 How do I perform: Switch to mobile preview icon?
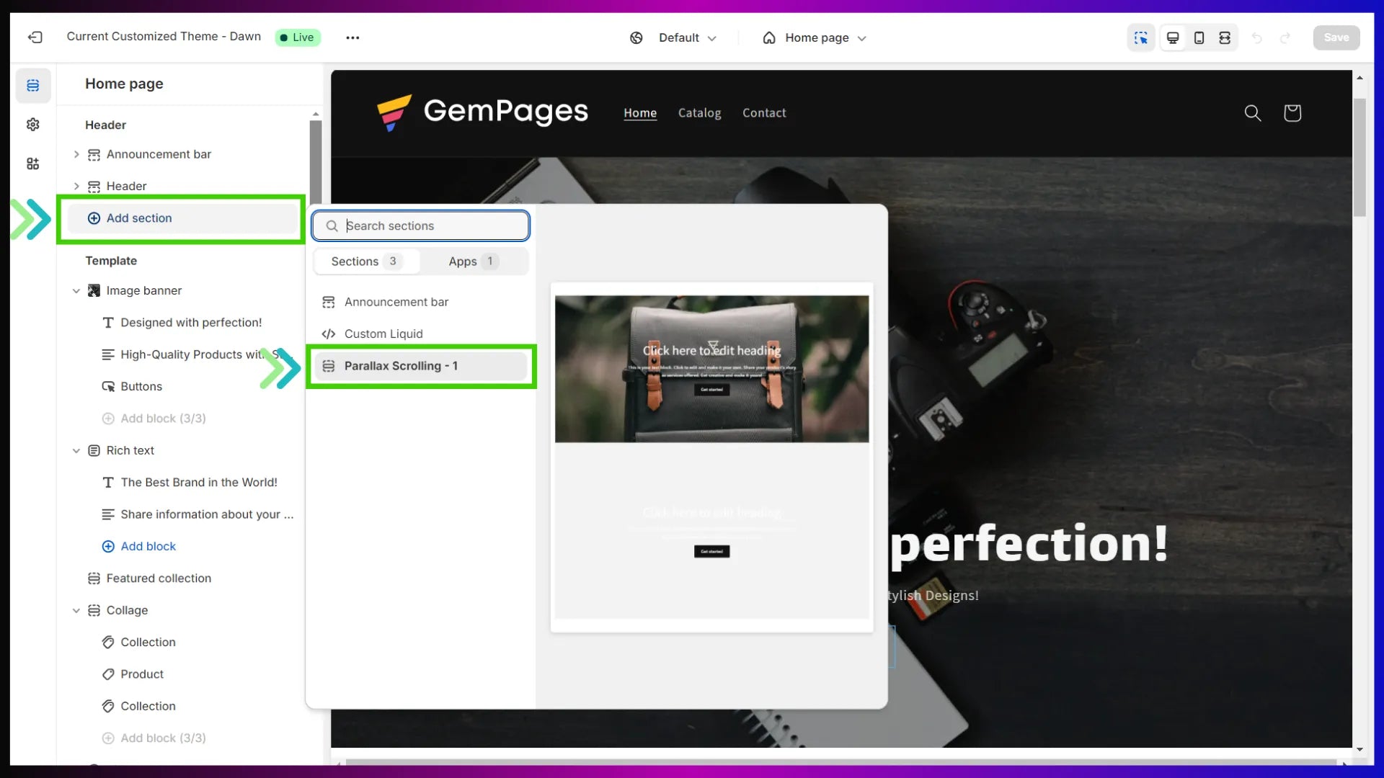(1199, 37)
